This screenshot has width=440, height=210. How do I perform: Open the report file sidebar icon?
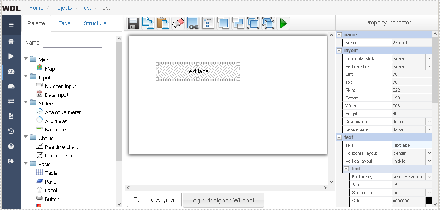(x=11, y=116)
